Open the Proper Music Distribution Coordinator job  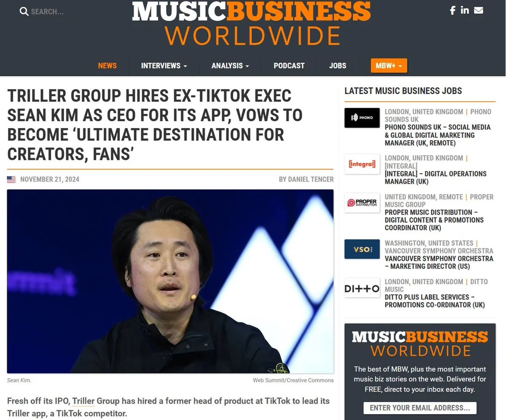(x=434, y=220)
